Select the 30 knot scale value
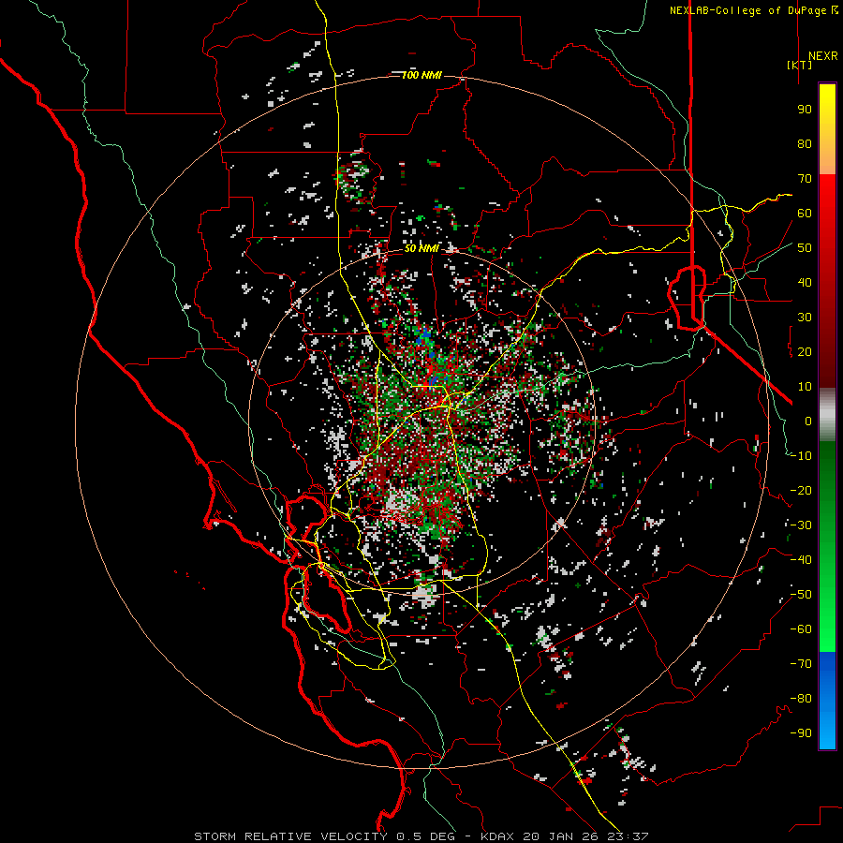The height and width of the screenshot is (843, 843). click(x=805, y=318)
